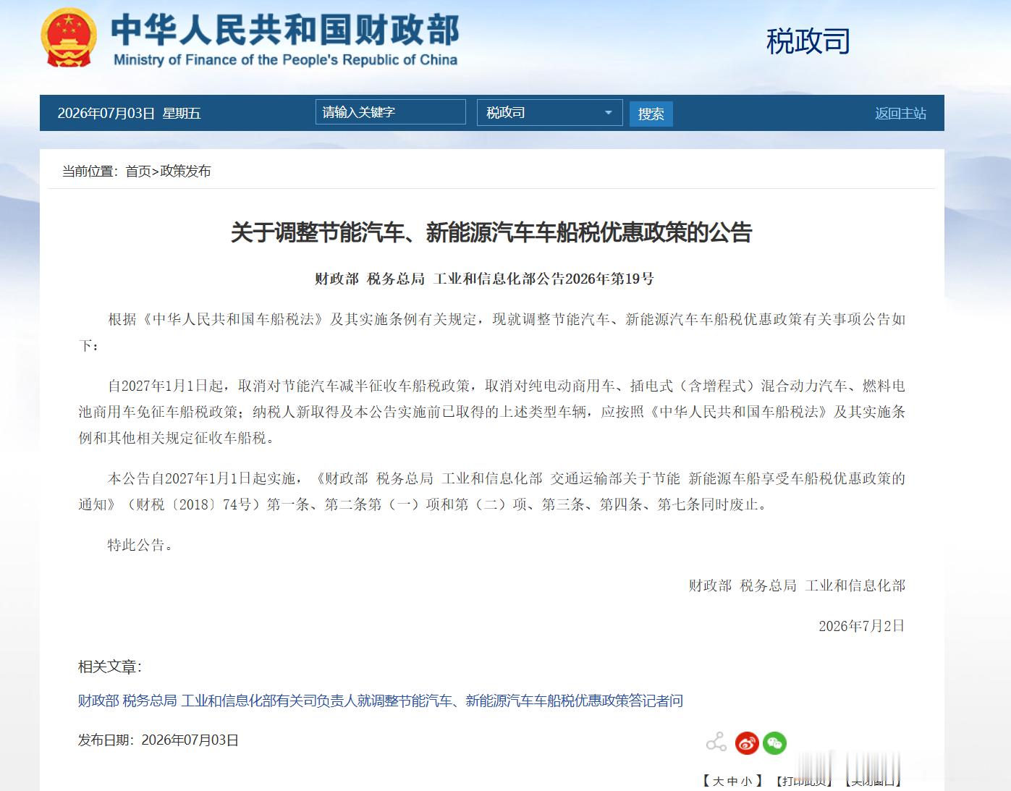Click date text 2026年07月03日 星期五
The image size is (1011, 791).
pyautogui.click(x=129, y=113)
